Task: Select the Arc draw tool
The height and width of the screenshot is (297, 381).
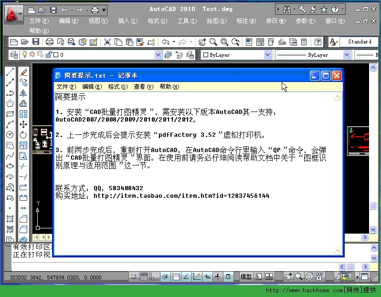Action: coord(10,124)
